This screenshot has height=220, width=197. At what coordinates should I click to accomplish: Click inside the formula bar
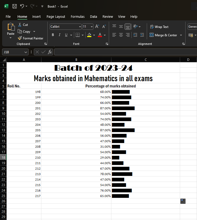point(125,52)
